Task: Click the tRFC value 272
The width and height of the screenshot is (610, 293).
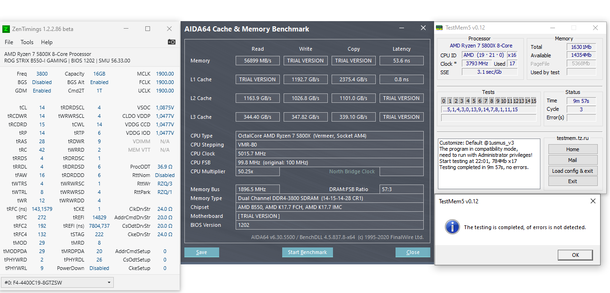Action: tap(42, 217)
